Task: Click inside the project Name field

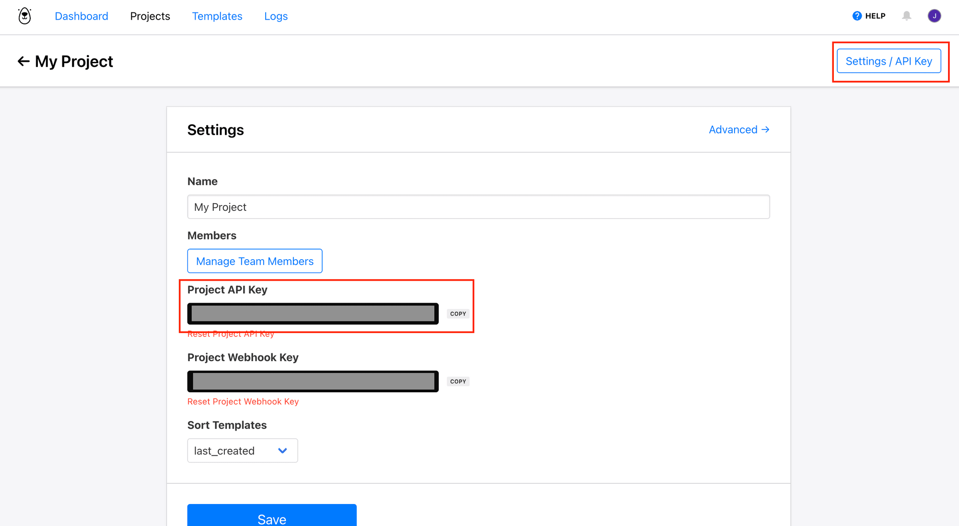Action: pos(478,207)
